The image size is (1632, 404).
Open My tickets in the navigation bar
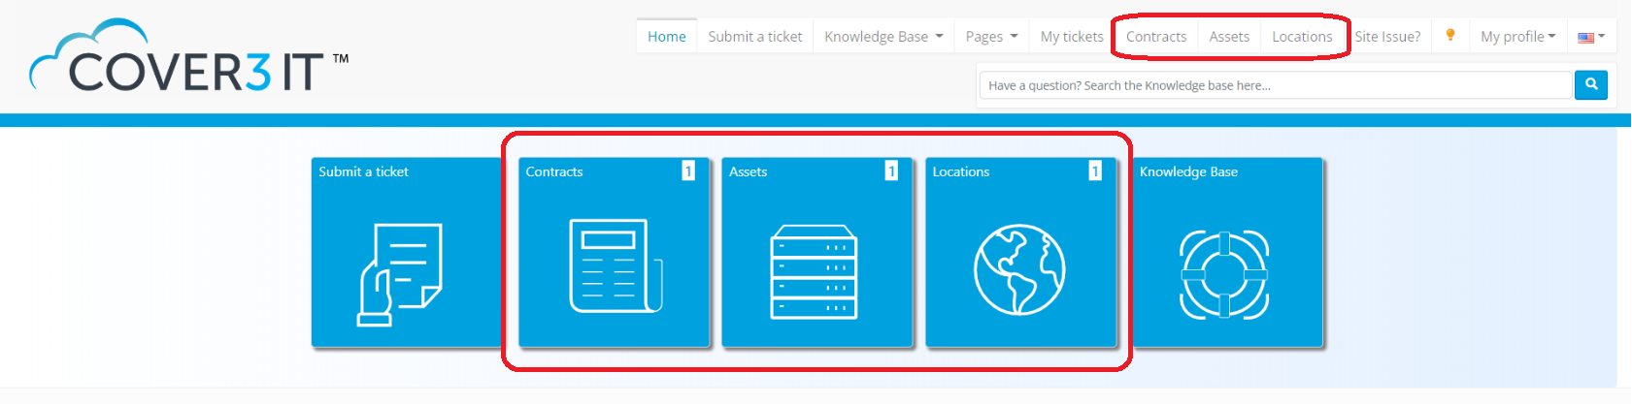pos(1072,37)
